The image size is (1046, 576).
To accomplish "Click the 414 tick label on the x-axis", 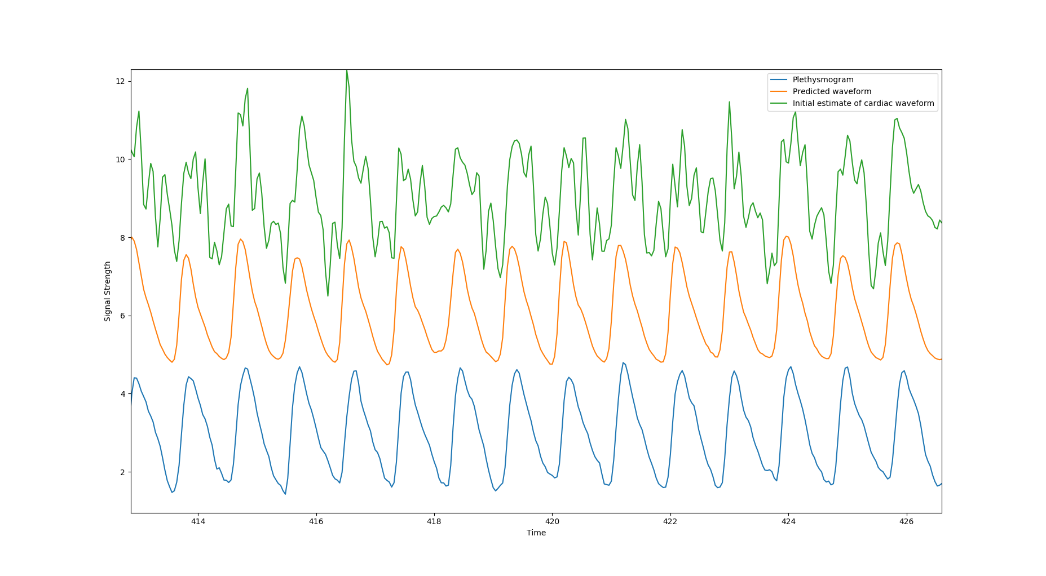I will click(198, 522).
